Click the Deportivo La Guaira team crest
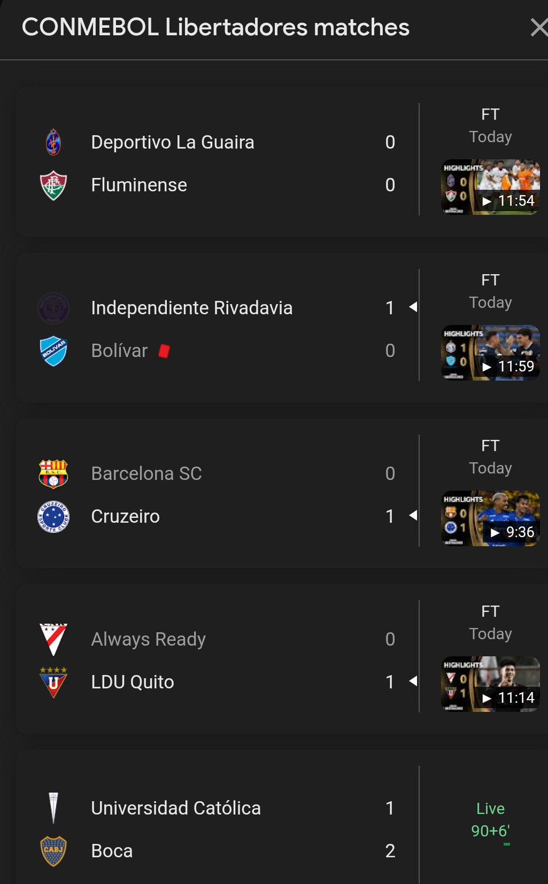The width and height of the screenshot is (548, 884). coord(53,142)
